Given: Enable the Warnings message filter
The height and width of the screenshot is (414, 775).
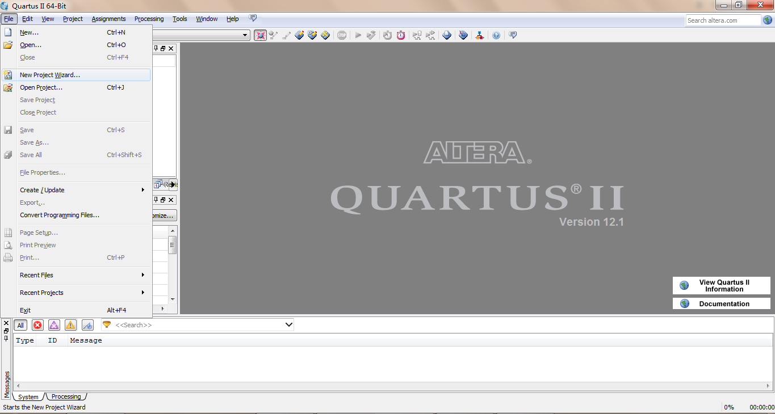Looking at the screenshot, I should [x=69, y=325].
